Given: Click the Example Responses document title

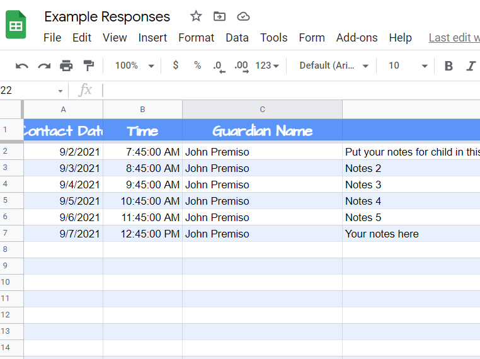Looking at the screenshot, I should point(107,16).
